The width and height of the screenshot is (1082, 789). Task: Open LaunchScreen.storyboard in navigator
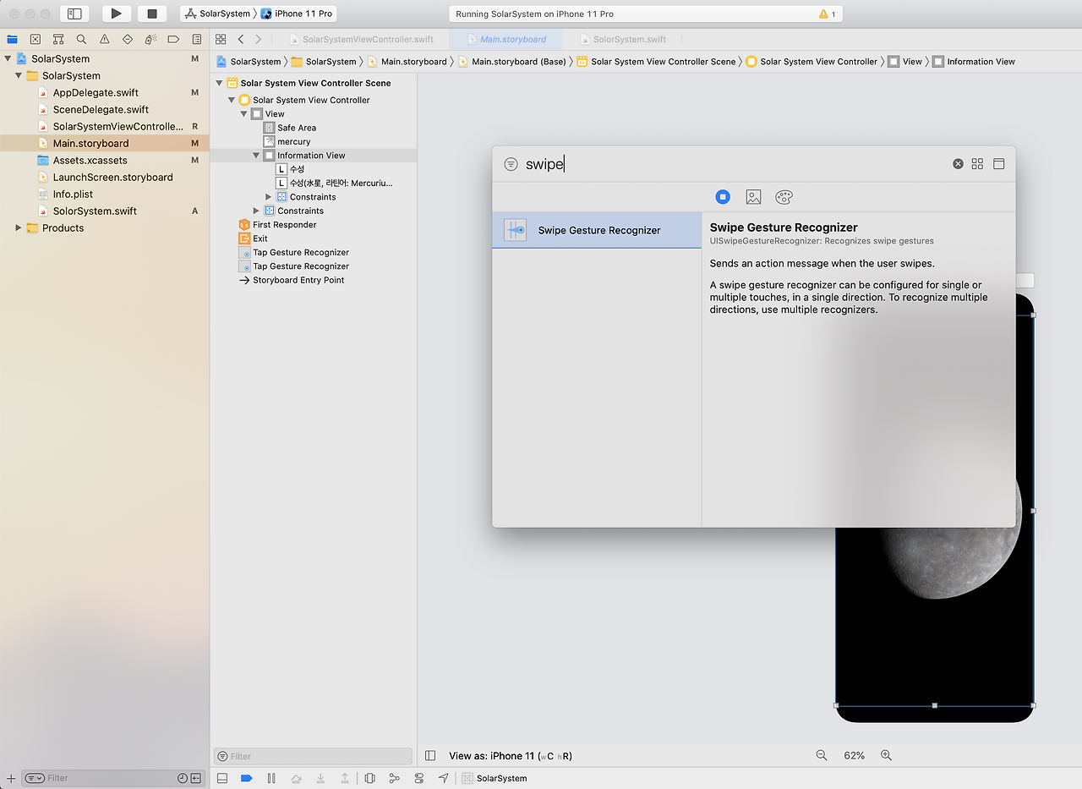[112, 177]
